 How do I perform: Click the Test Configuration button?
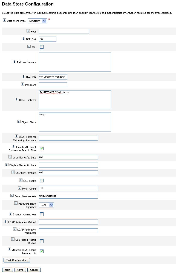(17, 260)
